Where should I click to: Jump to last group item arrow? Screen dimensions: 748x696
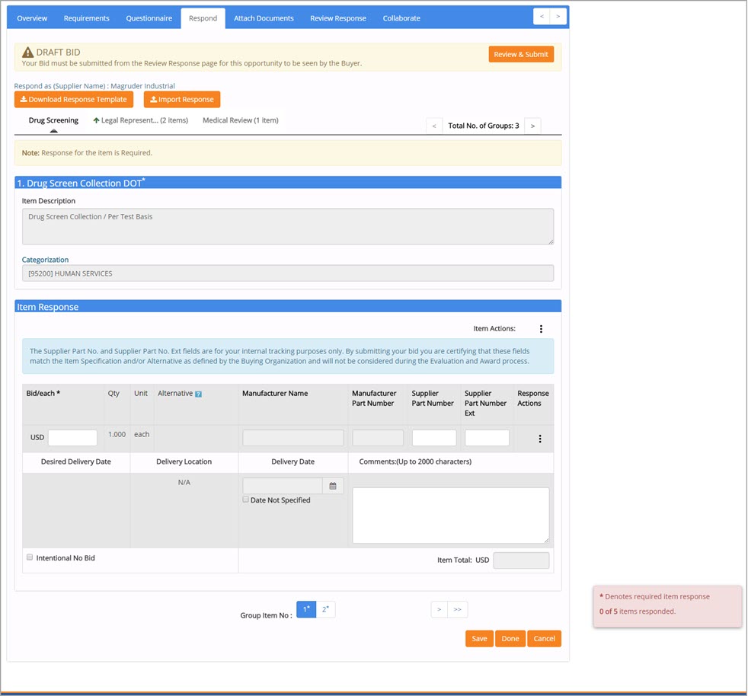point(457,609)
